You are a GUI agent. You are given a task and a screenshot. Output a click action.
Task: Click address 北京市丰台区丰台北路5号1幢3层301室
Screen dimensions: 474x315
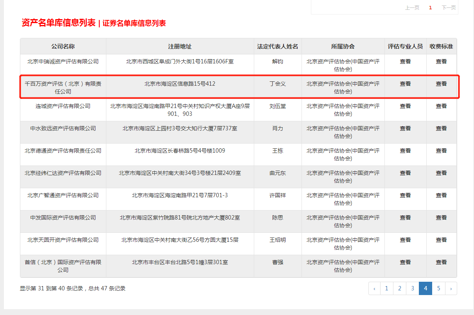pos(180,262)
